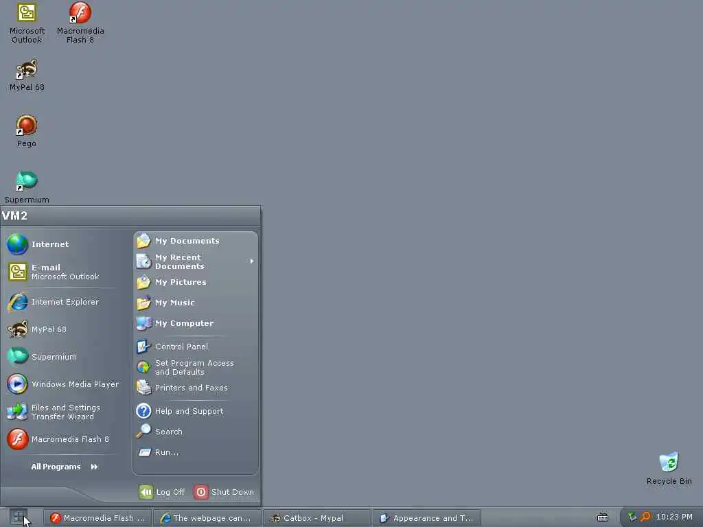The height and width of the screenshot is (527, 703).
Task: Click the Start button on taskbar
Action: pyautogui.click(x=19, y=517)
